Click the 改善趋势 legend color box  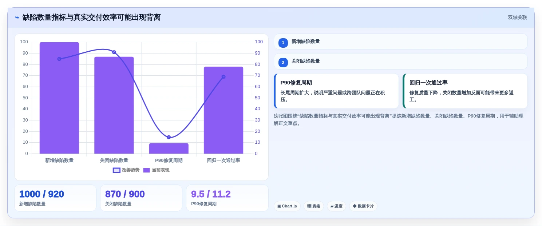116,170
